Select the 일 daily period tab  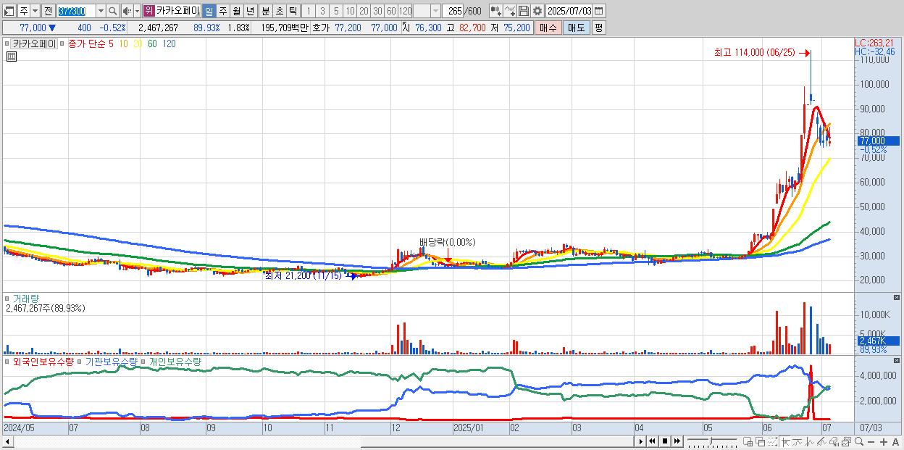[209, 11]
